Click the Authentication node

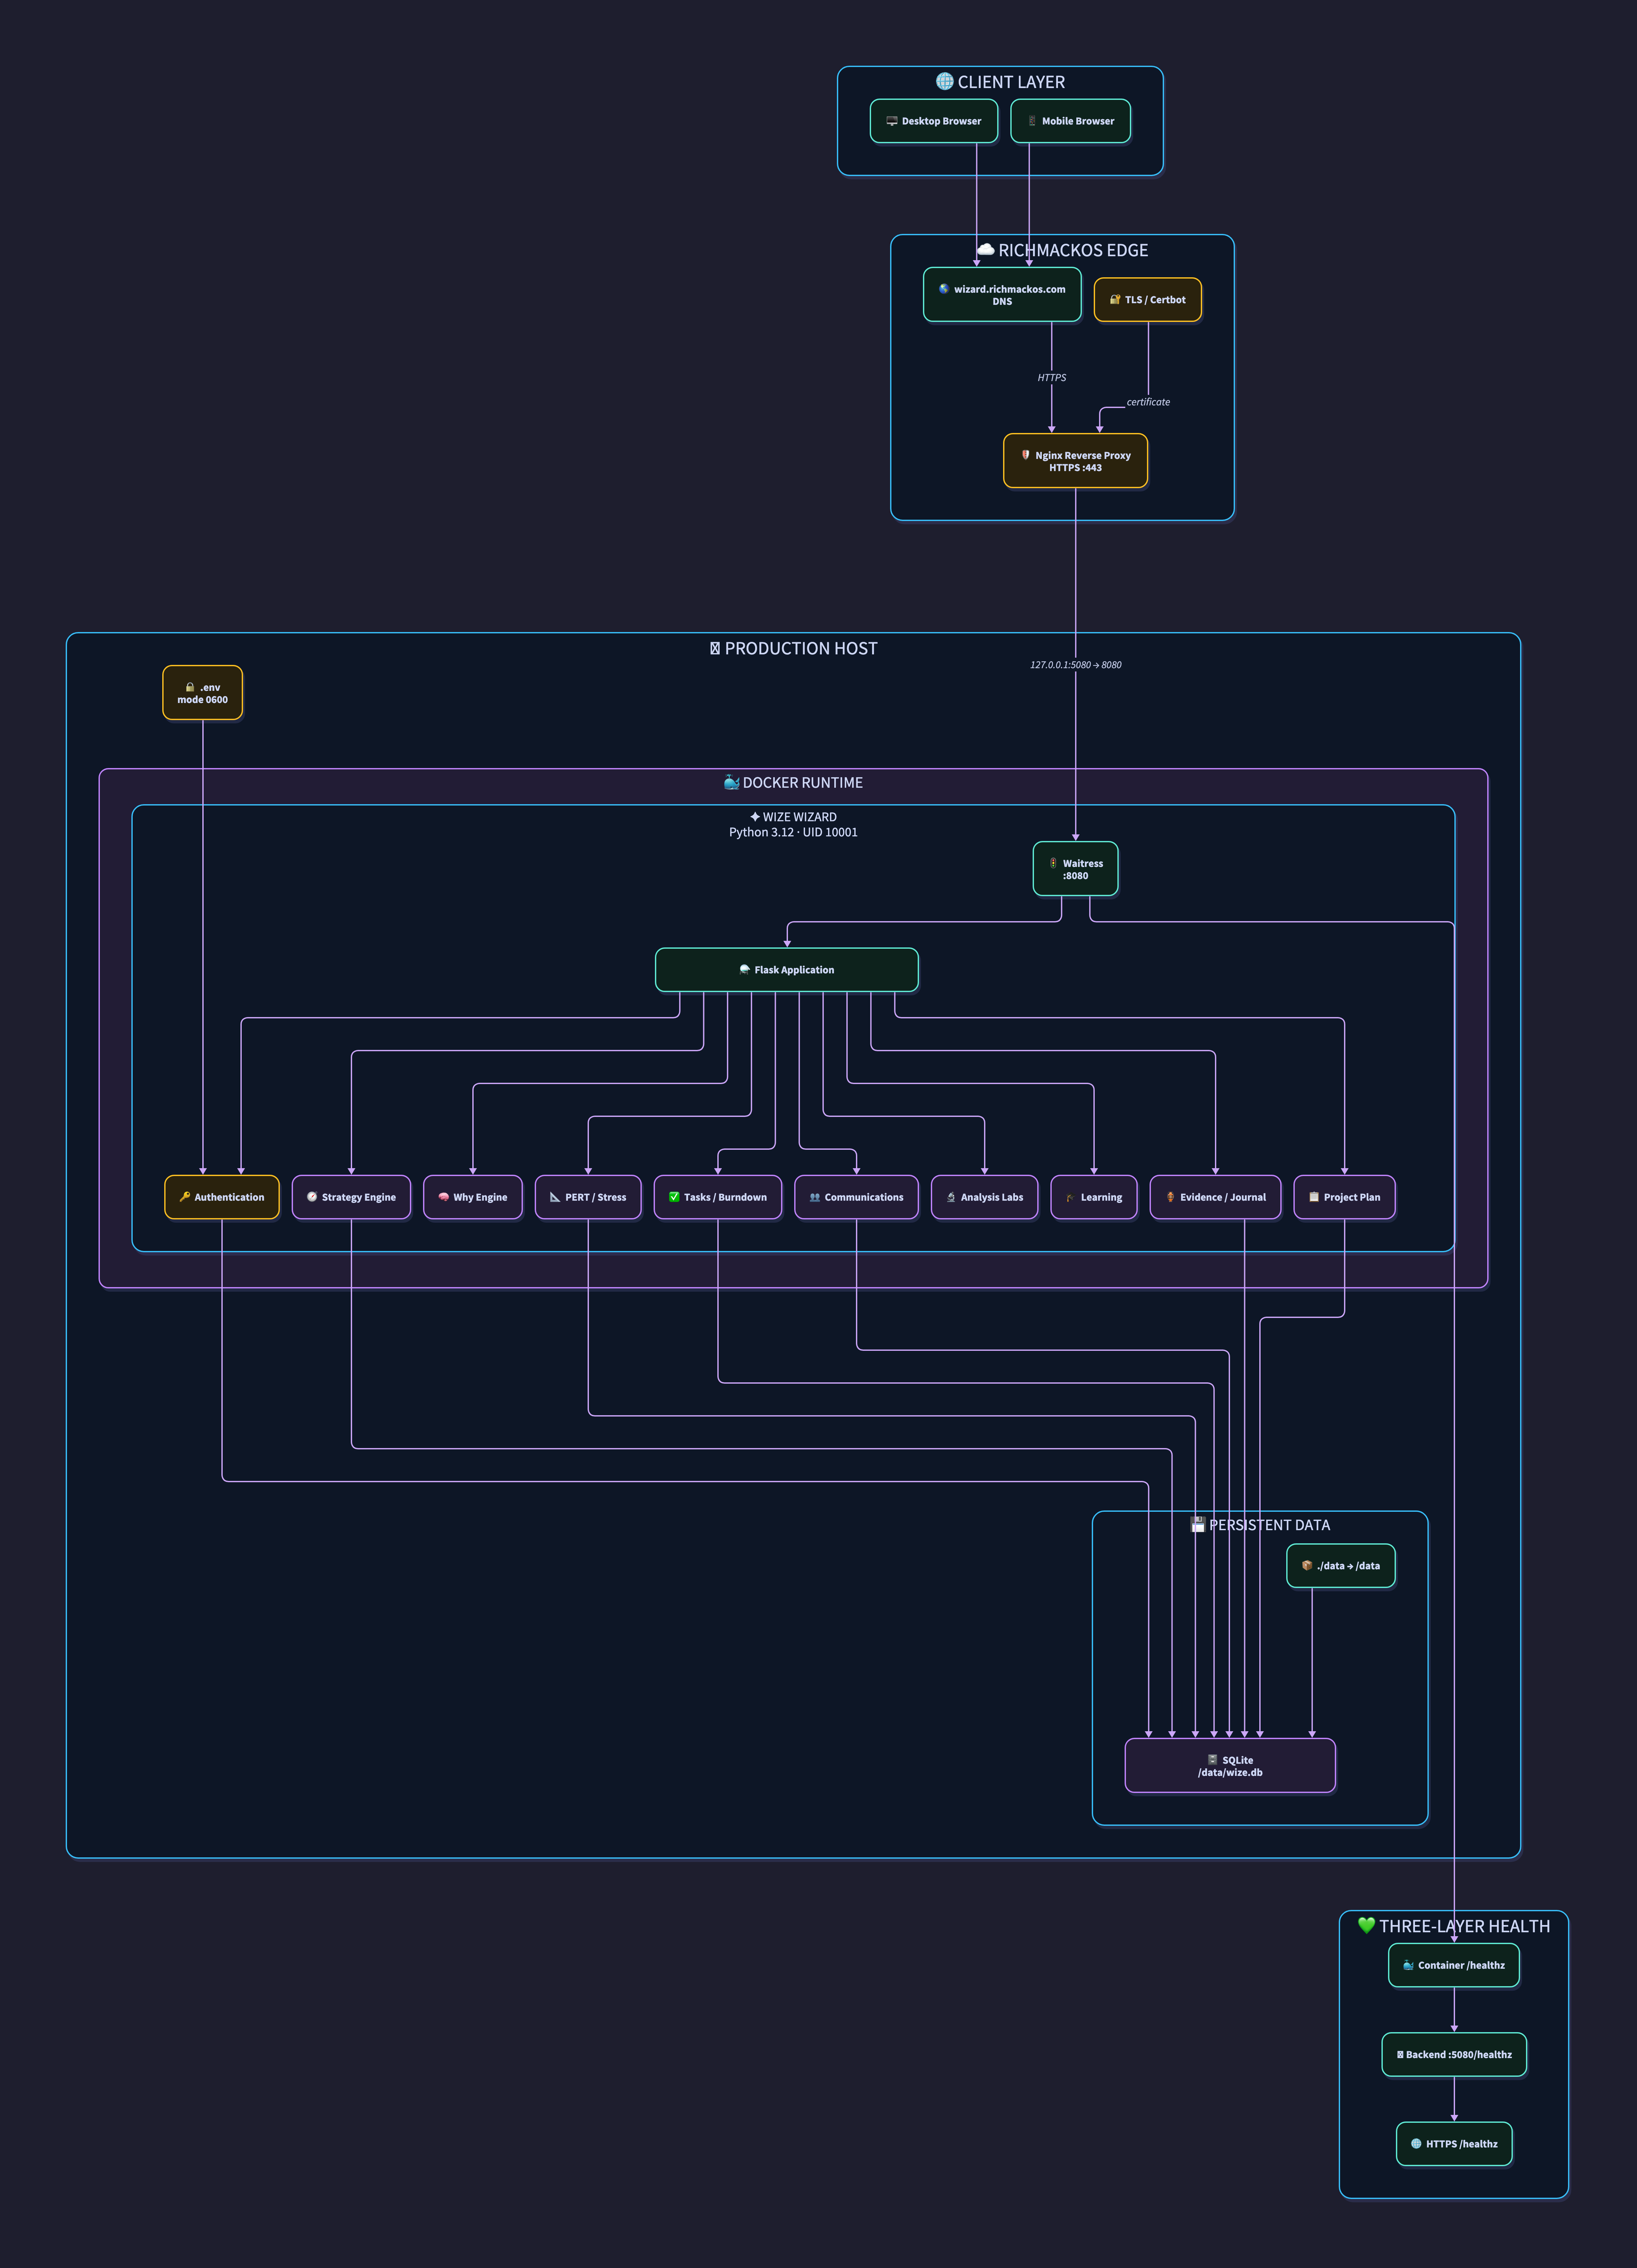222,1197
